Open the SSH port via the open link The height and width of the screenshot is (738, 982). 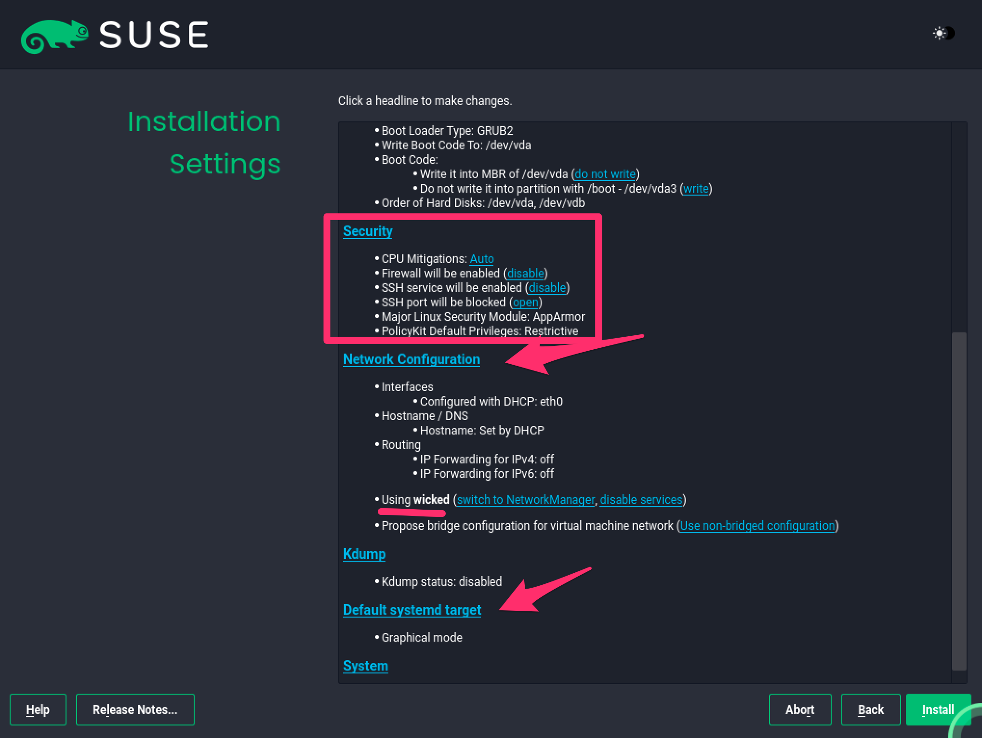(x=525, y=303)
